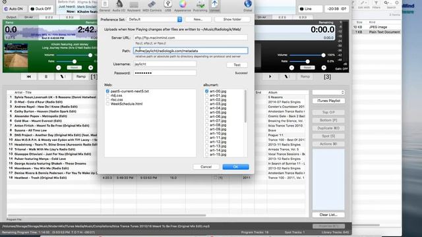Switch to left On-Air player tab
422x237 pixels.
click(28, 17)
